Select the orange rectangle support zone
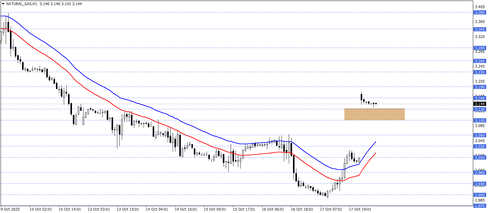488x213 pixels. [x=374, y=114]
